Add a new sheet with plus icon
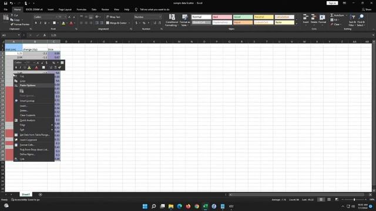 [41, 195]
